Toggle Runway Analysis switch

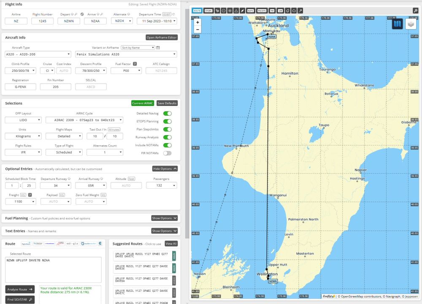point(168,137)
